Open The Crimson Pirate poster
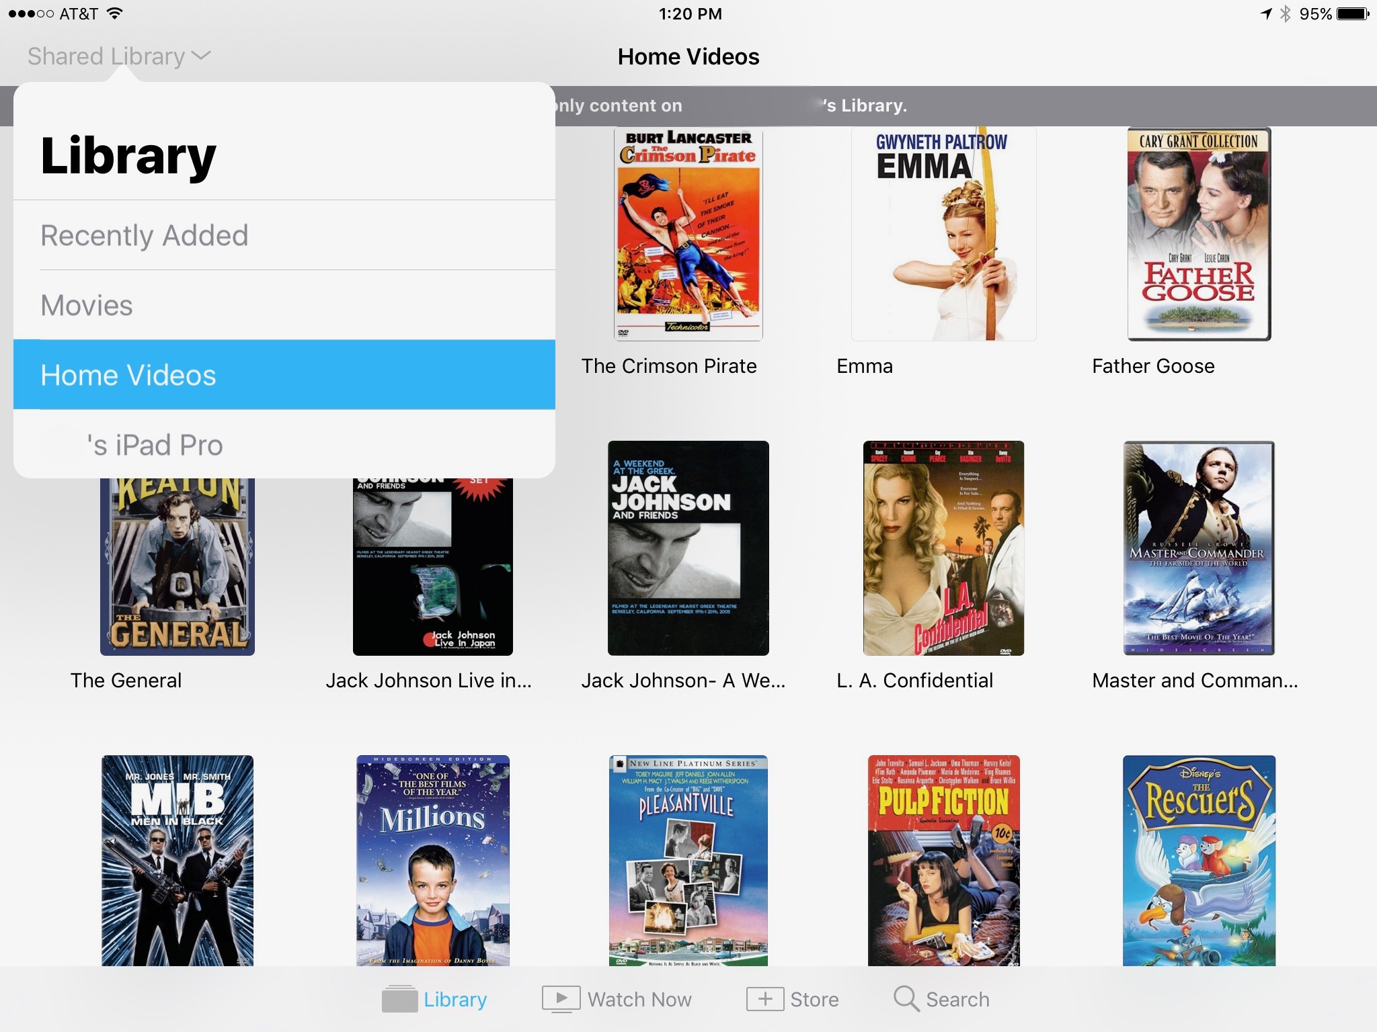Screen dimensions: 1377x1032 pos(688,234)
